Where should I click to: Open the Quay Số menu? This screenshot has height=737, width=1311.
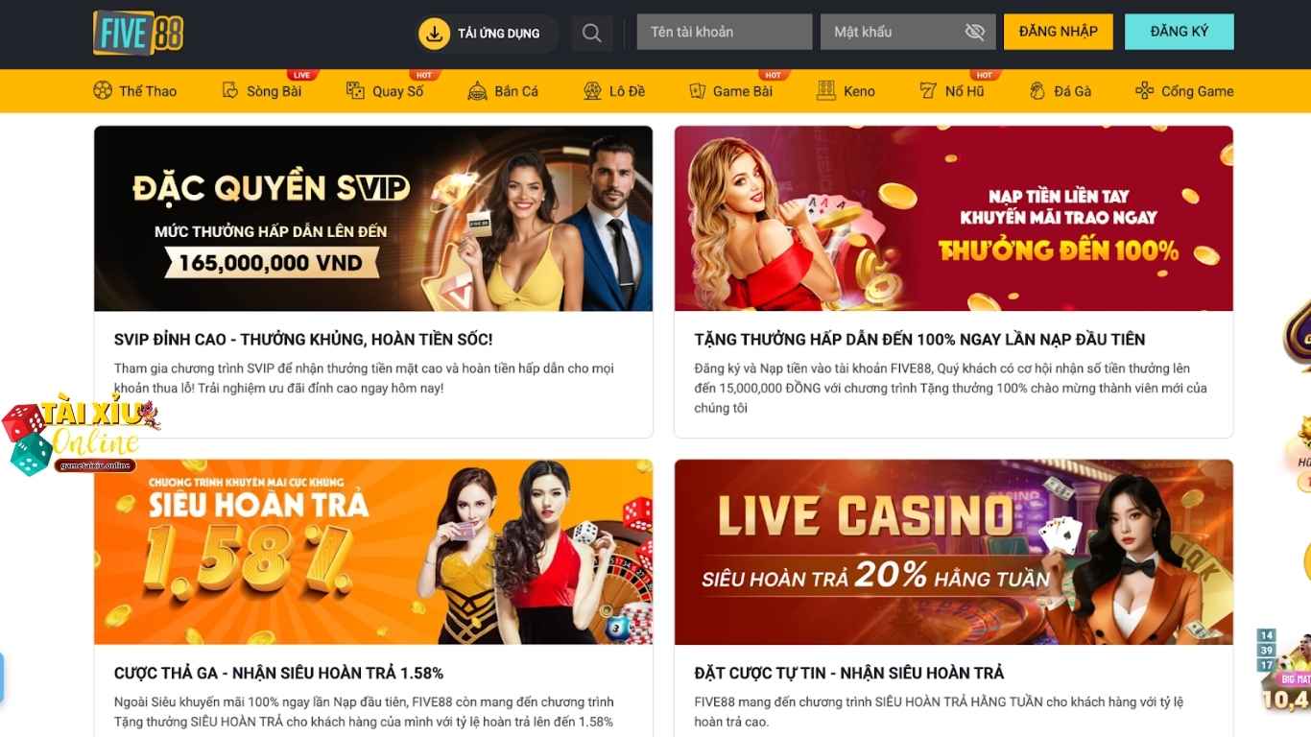(385, 91)
